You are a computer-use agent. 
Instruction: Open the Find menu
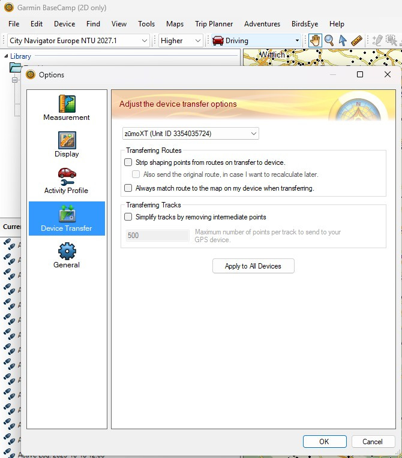[93, 23]
